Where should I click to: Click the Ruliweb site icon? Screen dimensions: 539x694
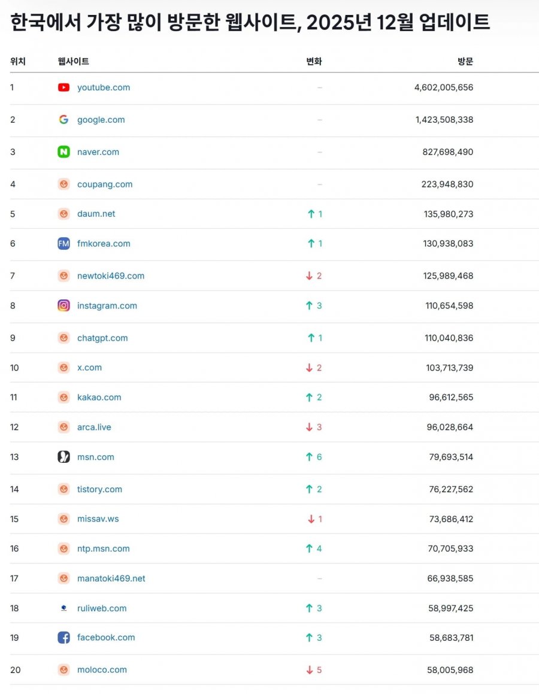(63, 608)
